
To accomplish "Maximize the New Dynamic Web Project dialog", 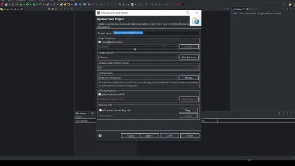I will pyautogui.click(x=188, y=12).
